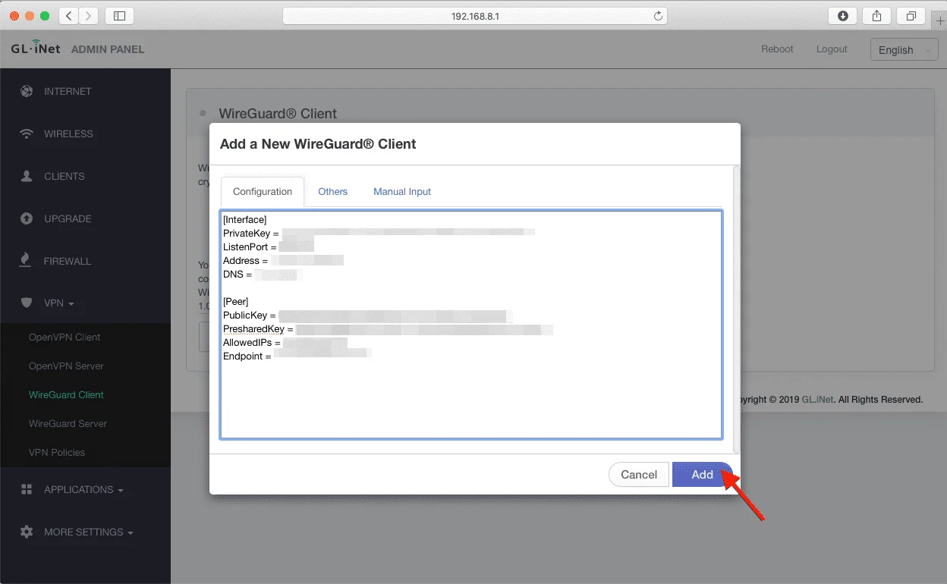Click the Firewall flame icon
The image size is (947, 584).
click(27, 261)
